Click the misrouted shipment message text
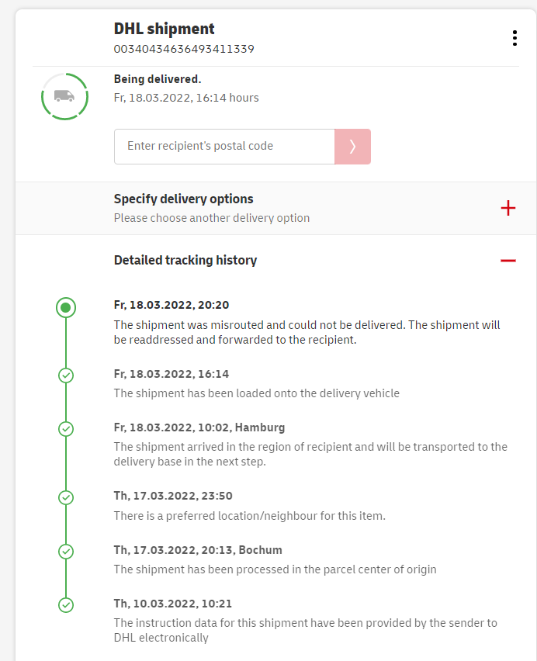 307,332
